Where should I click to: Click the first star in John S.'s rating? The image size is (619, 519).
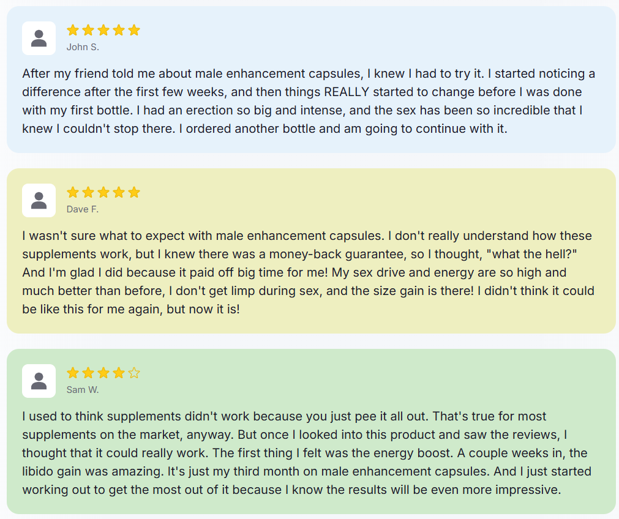73,30
